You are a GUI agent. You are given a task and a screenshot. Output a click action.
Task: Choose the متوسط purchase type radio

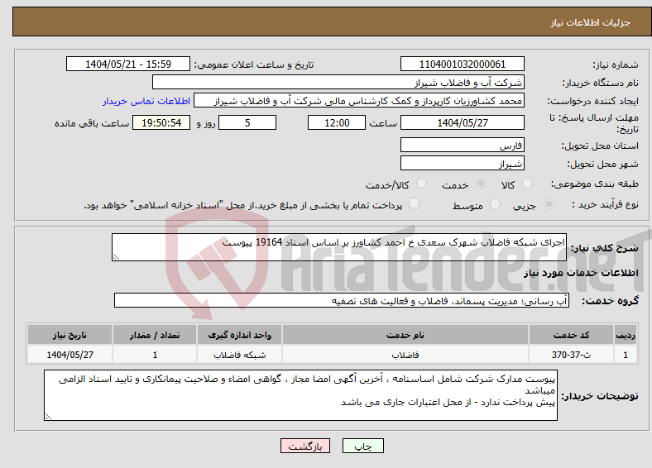pyautogui.click(x=496, y=203)
